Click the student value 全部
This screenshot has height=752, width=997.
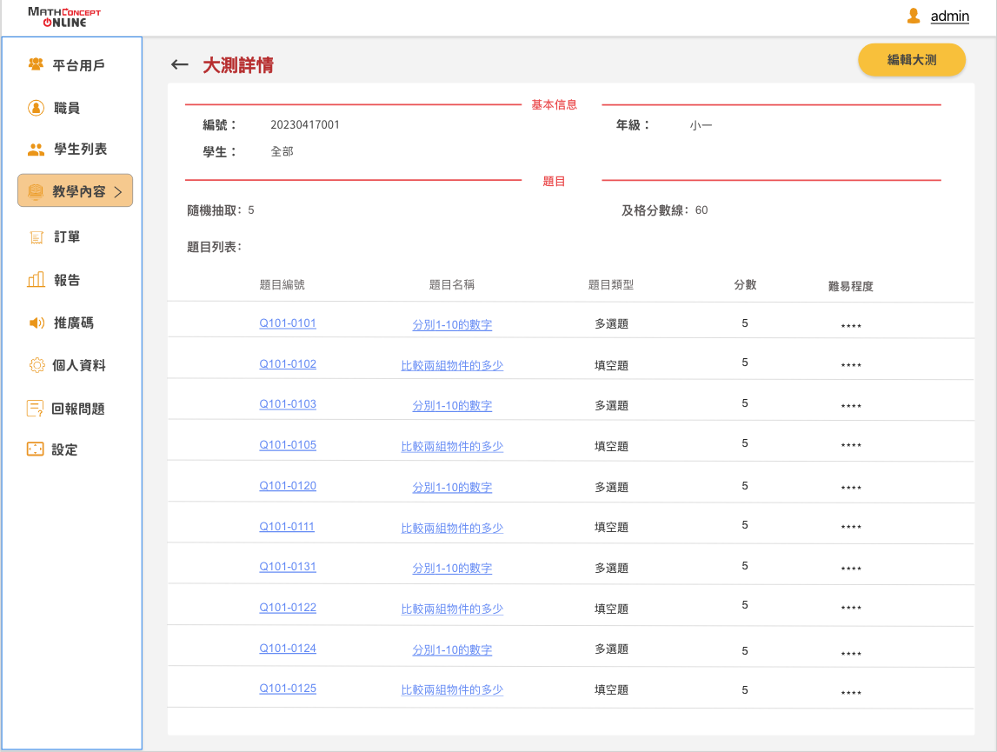[282, 151]
